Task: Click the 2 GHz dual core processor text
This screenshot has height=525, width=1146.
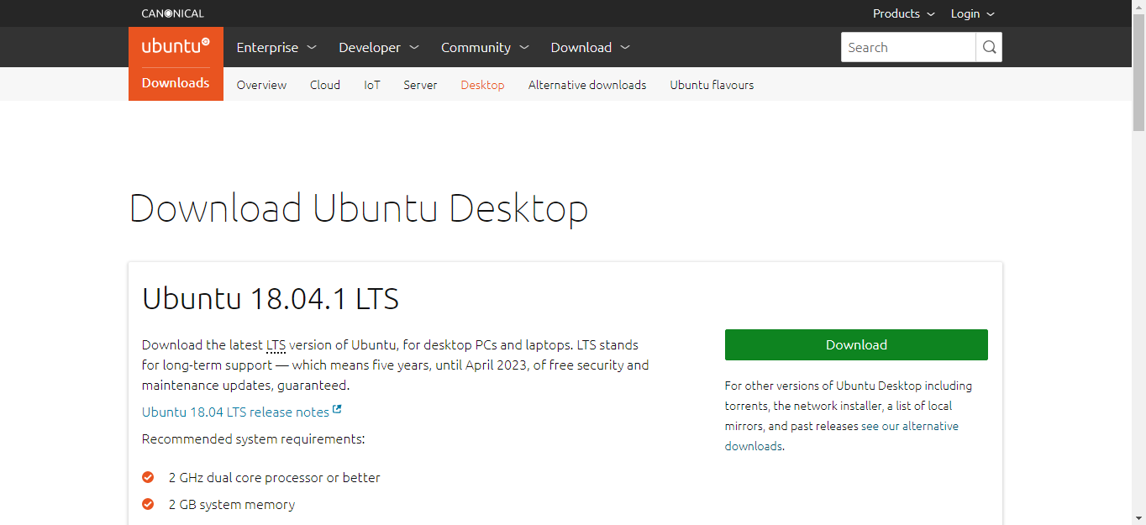Action: point(275,477)
